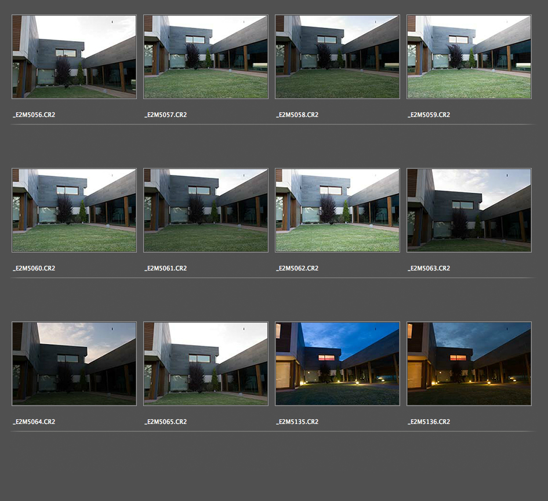Image resolution: width=548 pixels, height=501 pixels.
Task: Click the _E2M5059.CR2 filename text
Action: (429, 115)
